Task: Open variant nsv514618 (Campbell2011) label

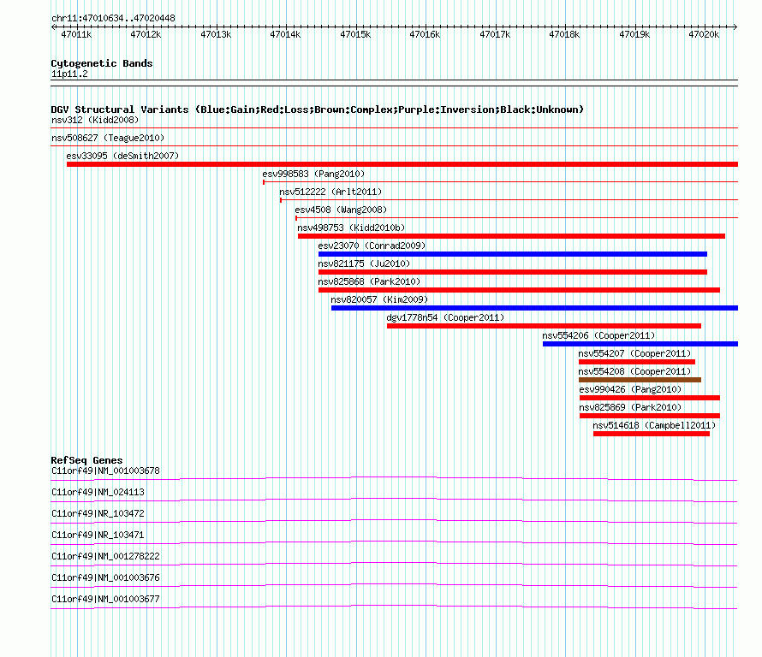Action: 654,425
